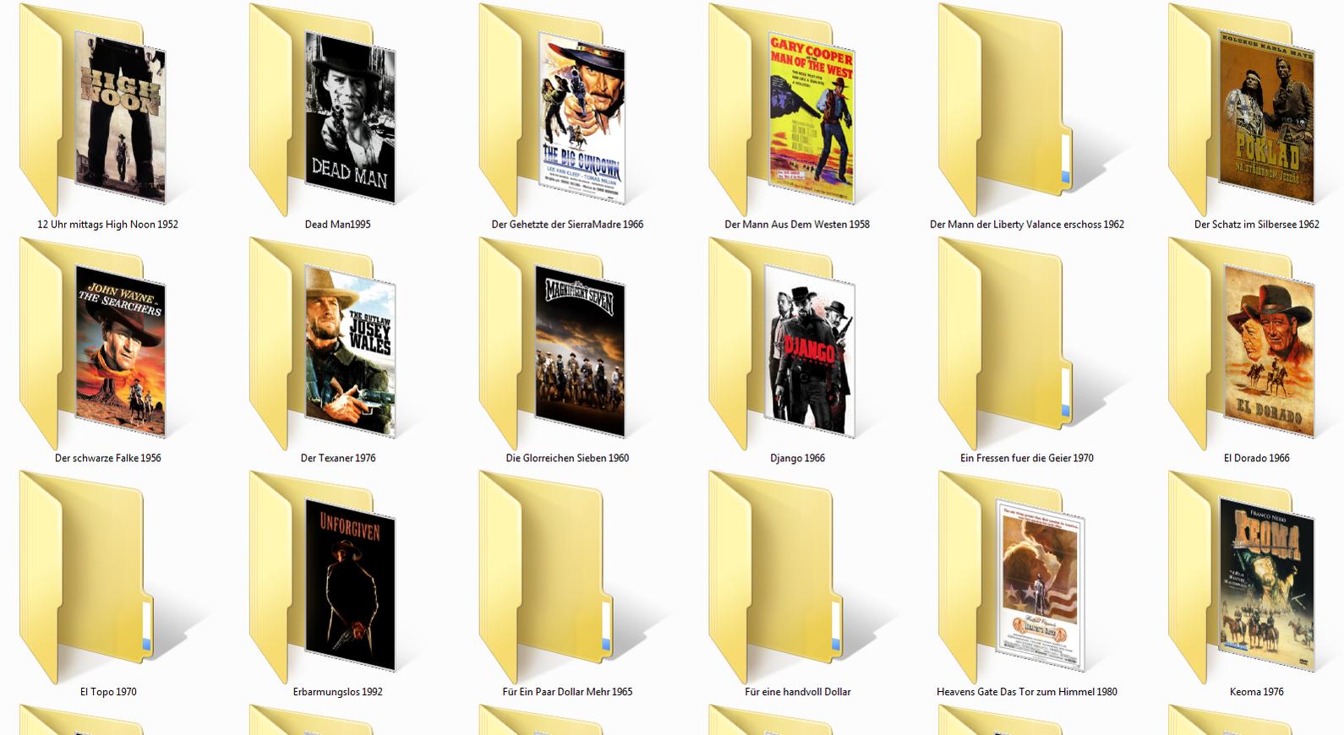This screenshot has width=1344, height=735.
Task: Click the 'El Dorado 1966' folder name
Action: point(1257,459)
